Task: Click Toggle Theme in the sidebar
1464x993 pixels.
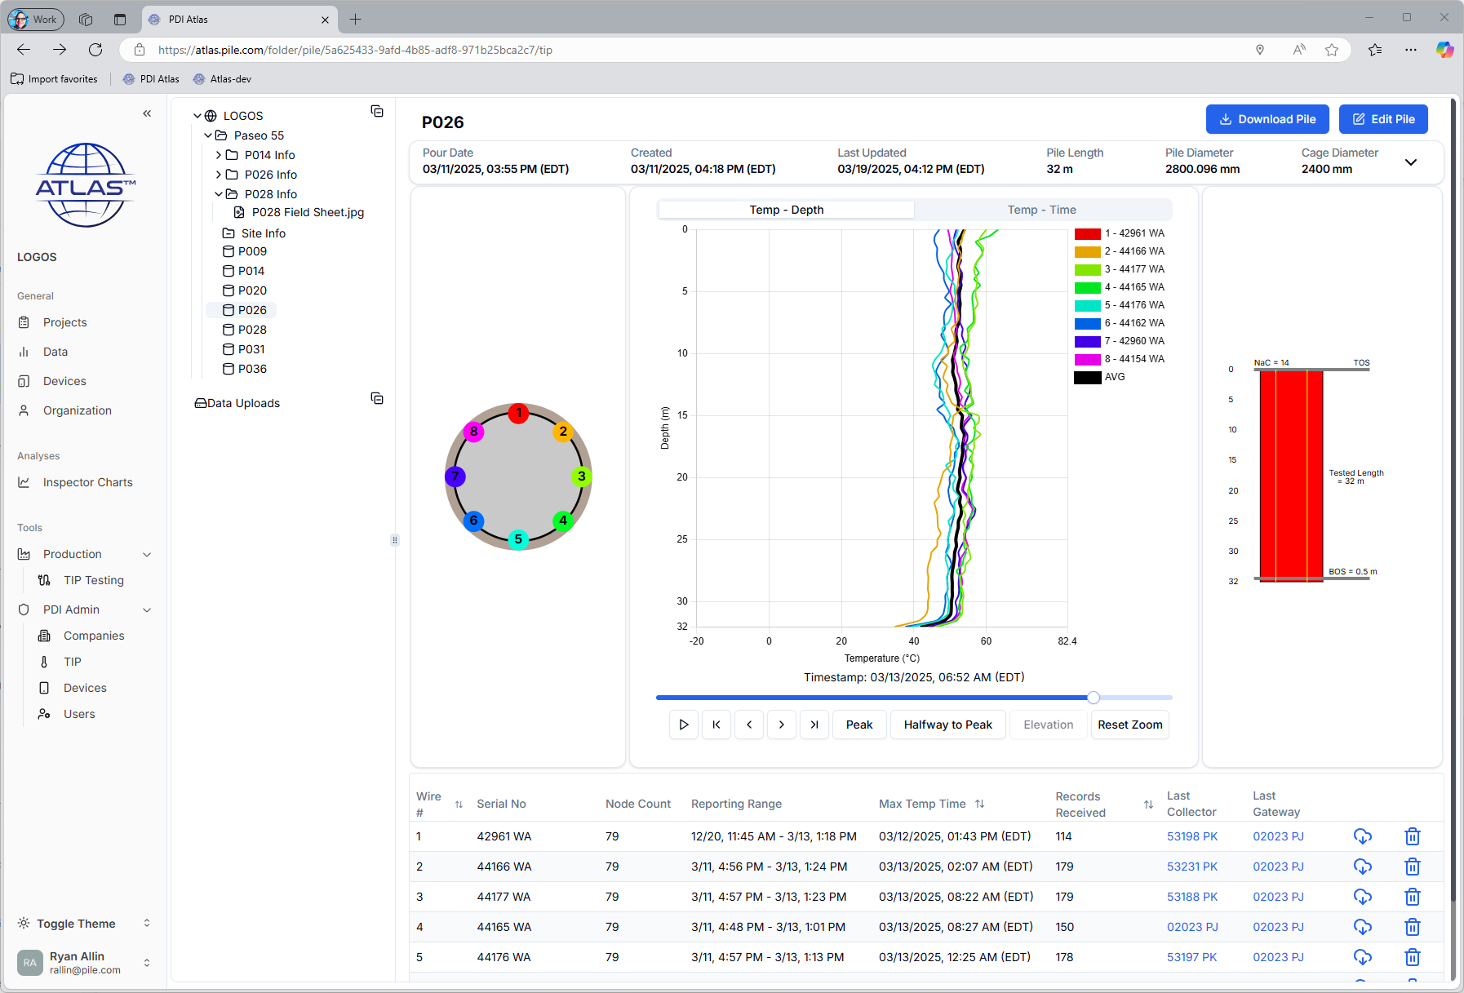Action: (x=76, y=924)
